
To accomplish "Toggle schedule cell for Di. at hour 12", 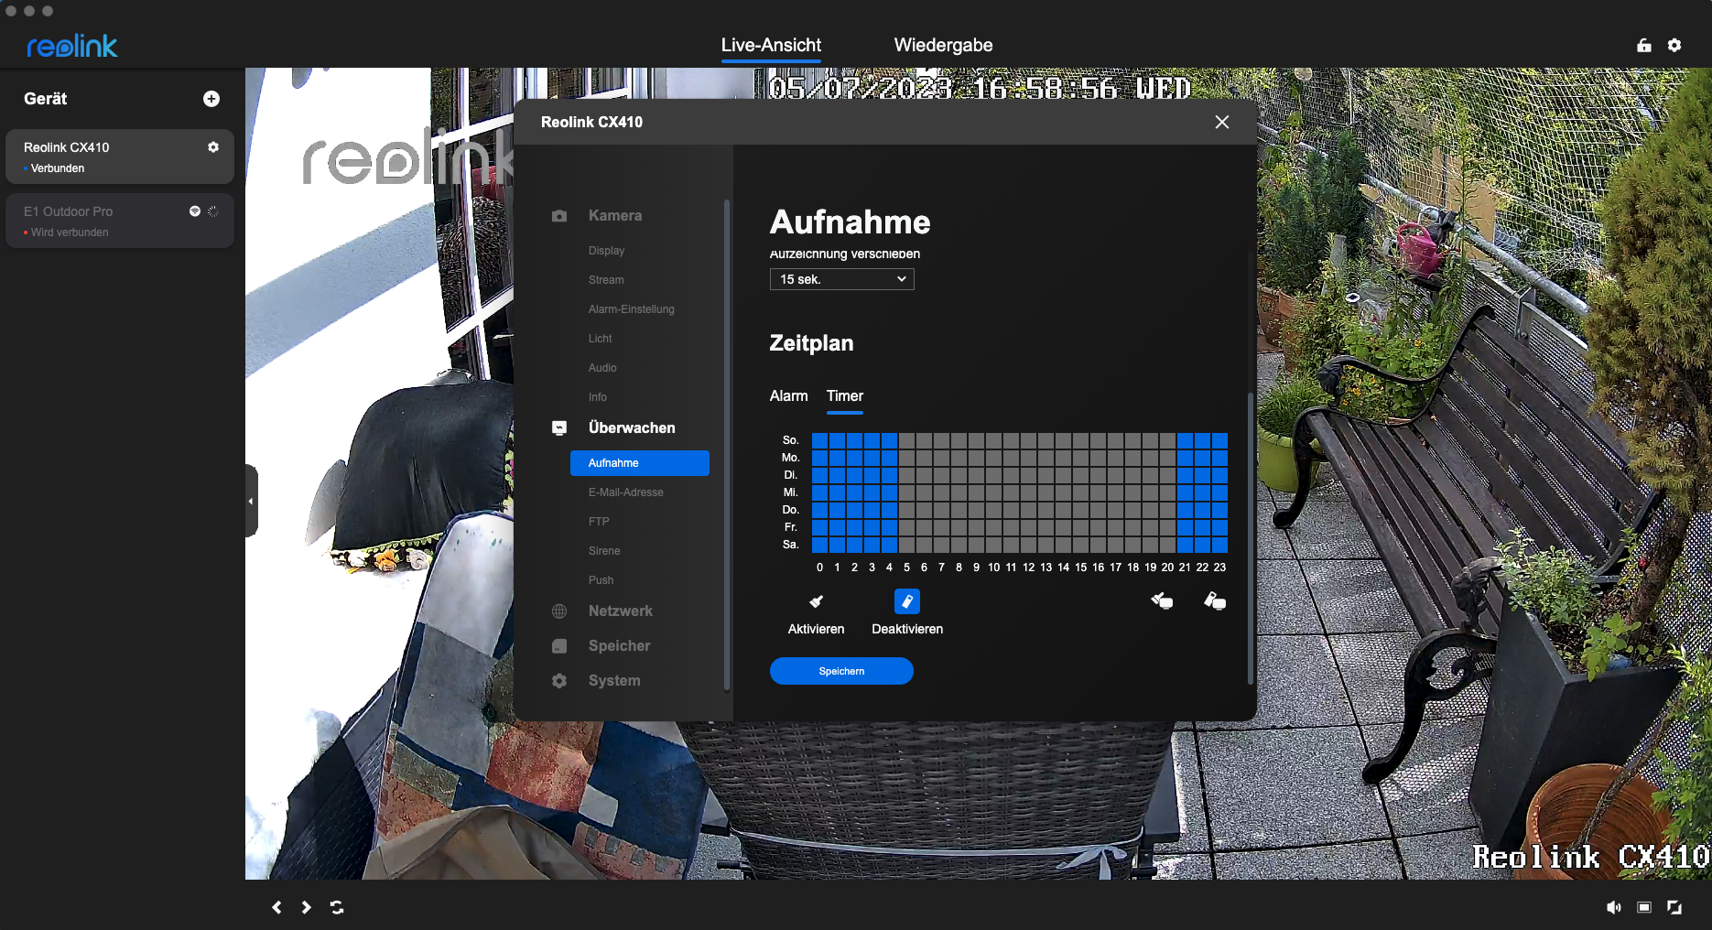I will (x=1028, y=475).
